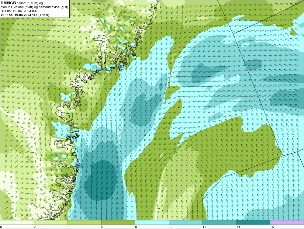
Task: Click the 8–10 m/s light cyan legend swatch
Action: click(x=152, y=222)
